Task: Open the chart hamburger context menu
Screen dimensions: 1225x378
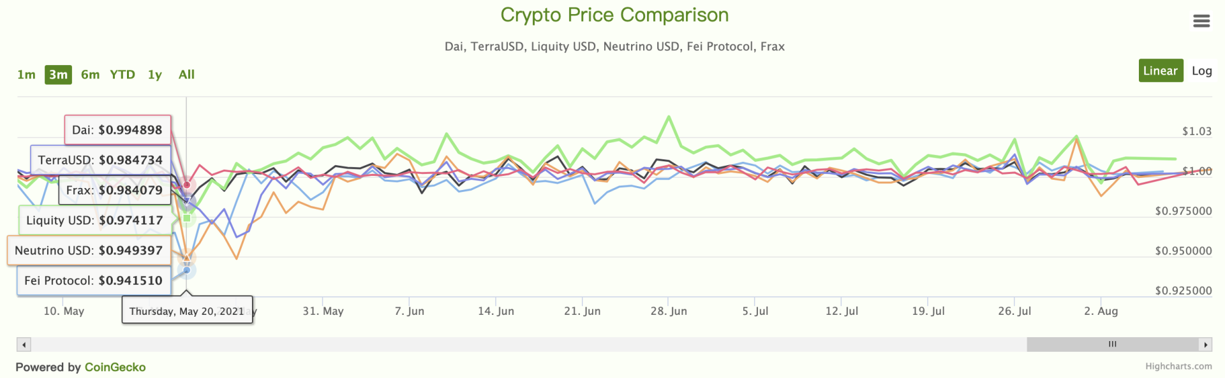Action: 1201,21
